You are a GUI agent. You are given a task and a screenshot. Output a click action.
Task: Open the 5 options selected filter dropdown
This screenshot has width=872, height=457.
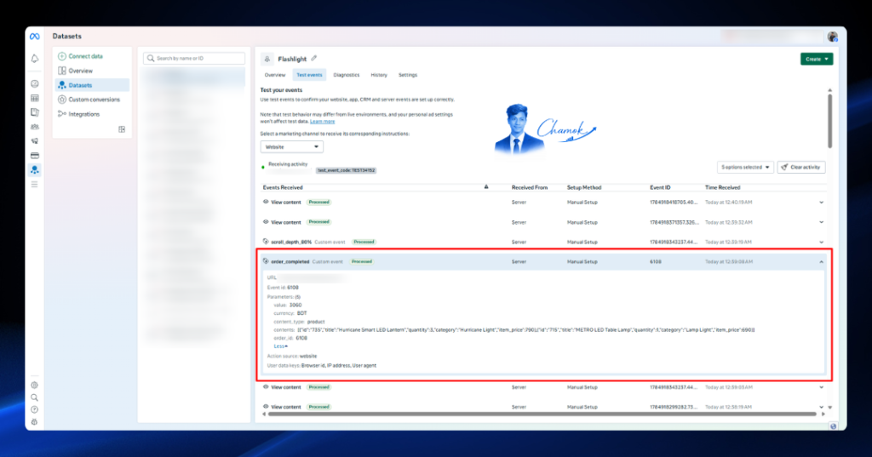click(745, 168)
